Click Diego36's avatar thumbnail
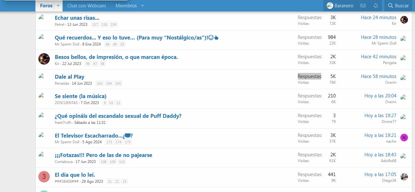 click(x=404, y=177)
